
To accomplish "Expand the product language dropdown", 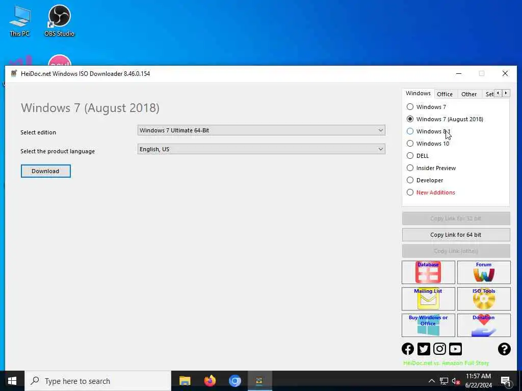I will [x=262, y=149].
